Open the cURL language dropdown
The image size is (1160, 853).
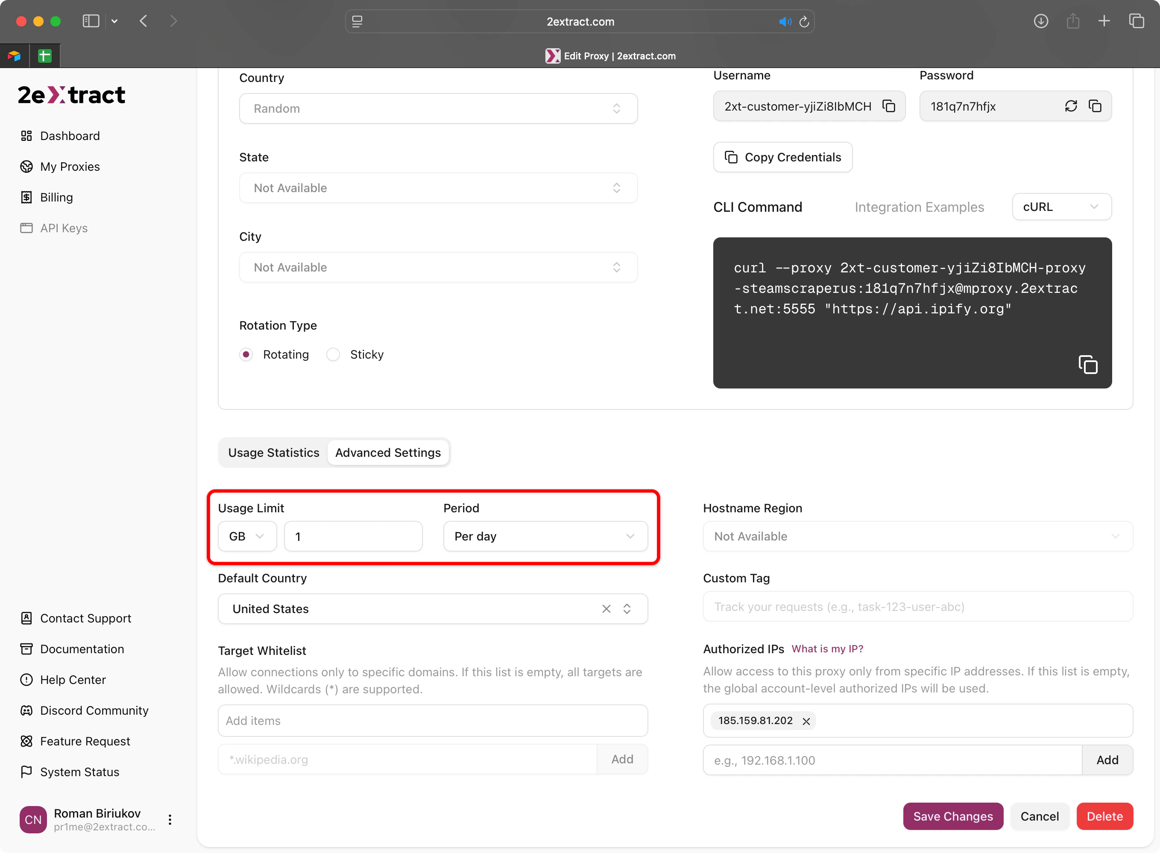1061,207
